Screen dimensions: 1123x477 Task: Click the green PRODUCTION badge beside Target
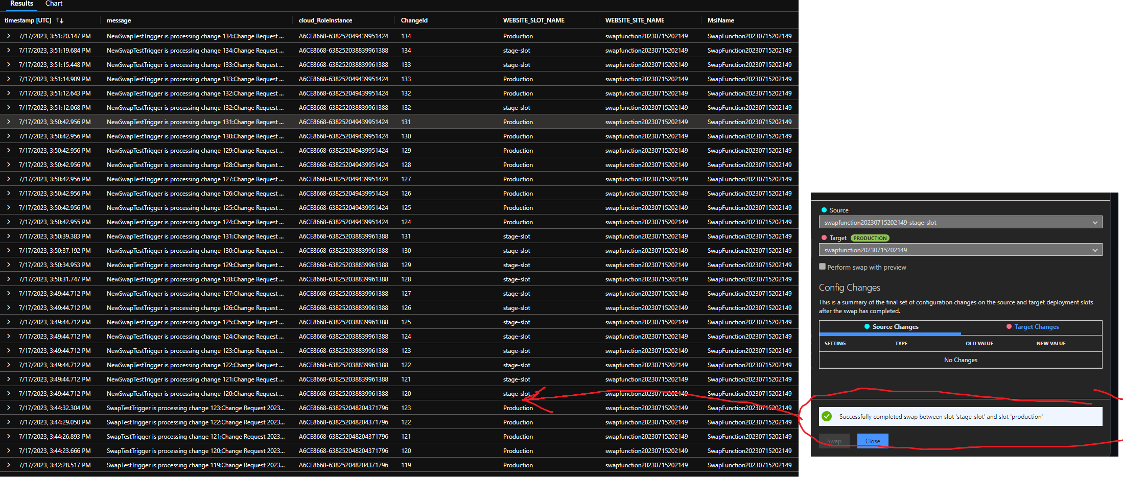coord(870,238)
